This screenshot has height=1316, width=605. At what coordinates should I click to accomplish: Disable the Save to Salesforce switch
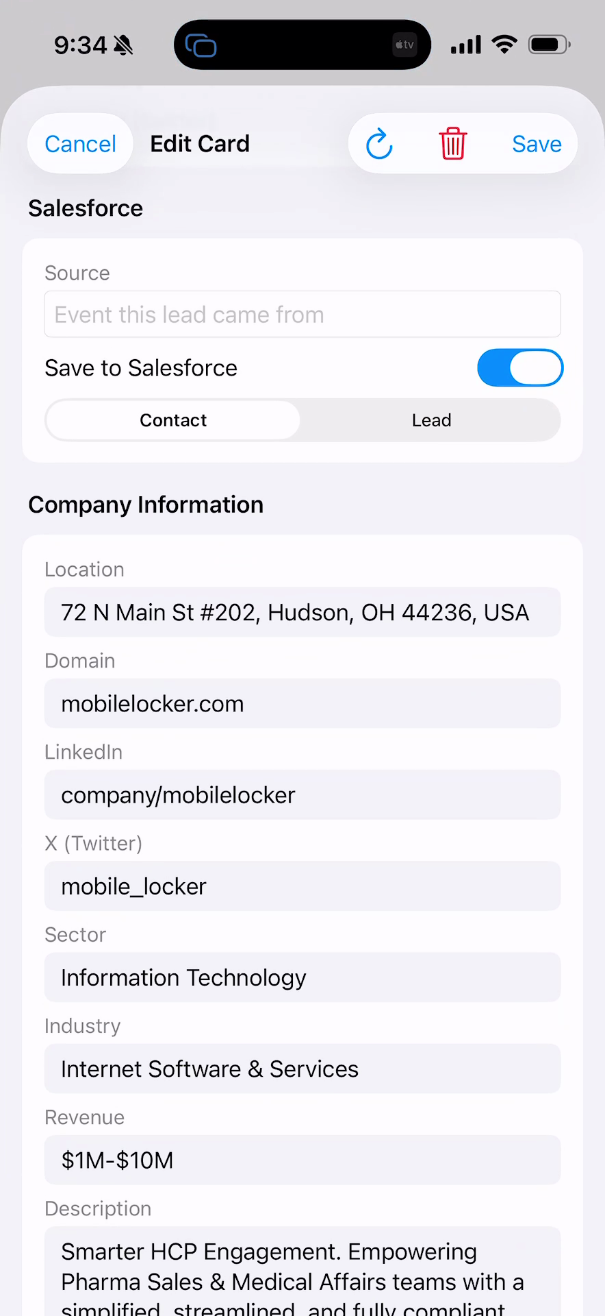[x=519, y=368]
